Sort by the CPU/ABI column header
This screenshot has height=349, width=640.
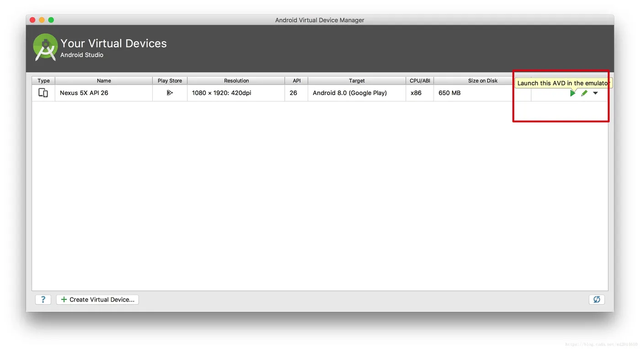coord(420,80)
